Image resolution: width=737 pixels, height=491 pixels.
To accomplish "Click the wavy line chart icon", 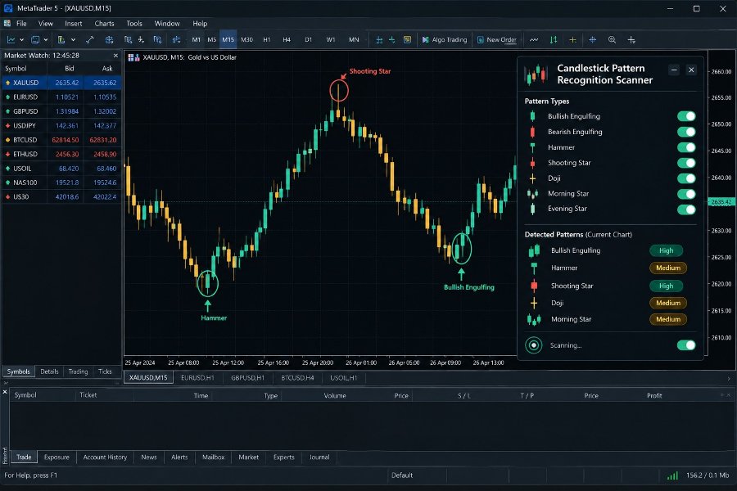I will (x=533, y=40).
